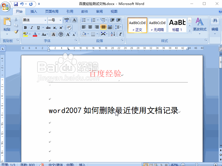The height and width of the screenshot is (166, 222).
Task: Zoom in with the plus button
Action: [216, 165]
